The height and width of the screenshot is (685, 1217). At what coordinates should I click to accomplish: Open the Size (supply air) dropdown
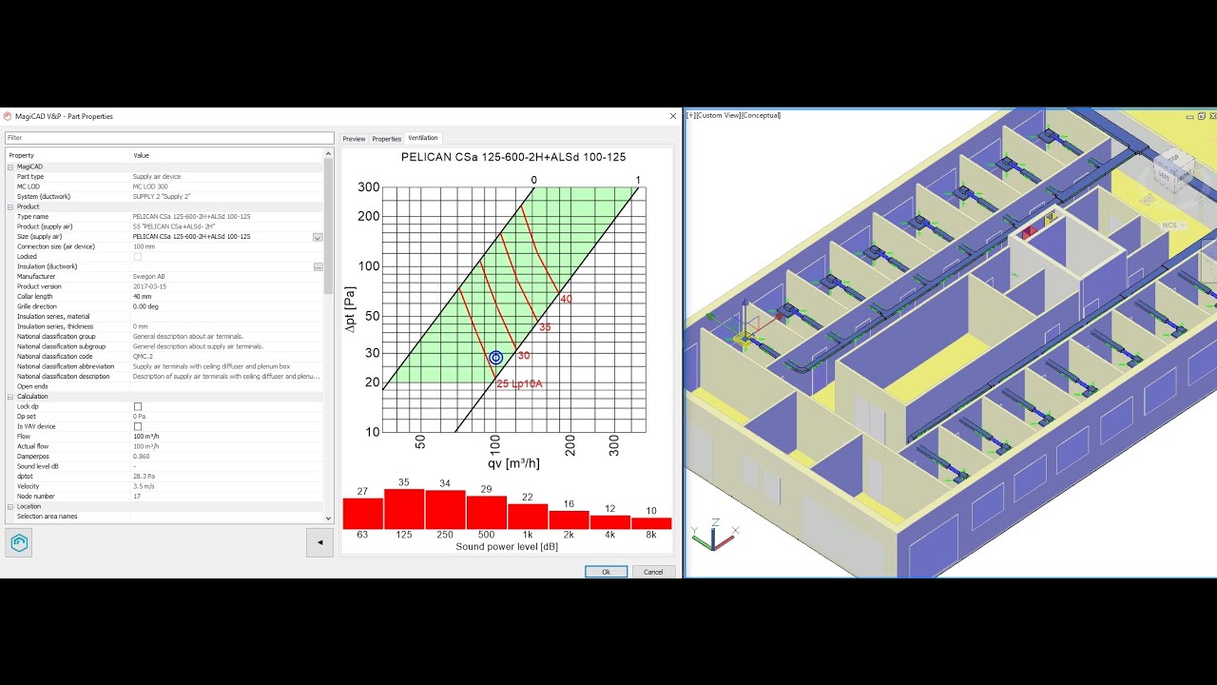pos(318,237)
